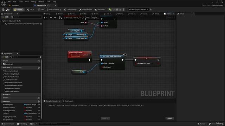Click the Browse to asset icon
This screenshot has width=225, height=126.
(8, 9)
